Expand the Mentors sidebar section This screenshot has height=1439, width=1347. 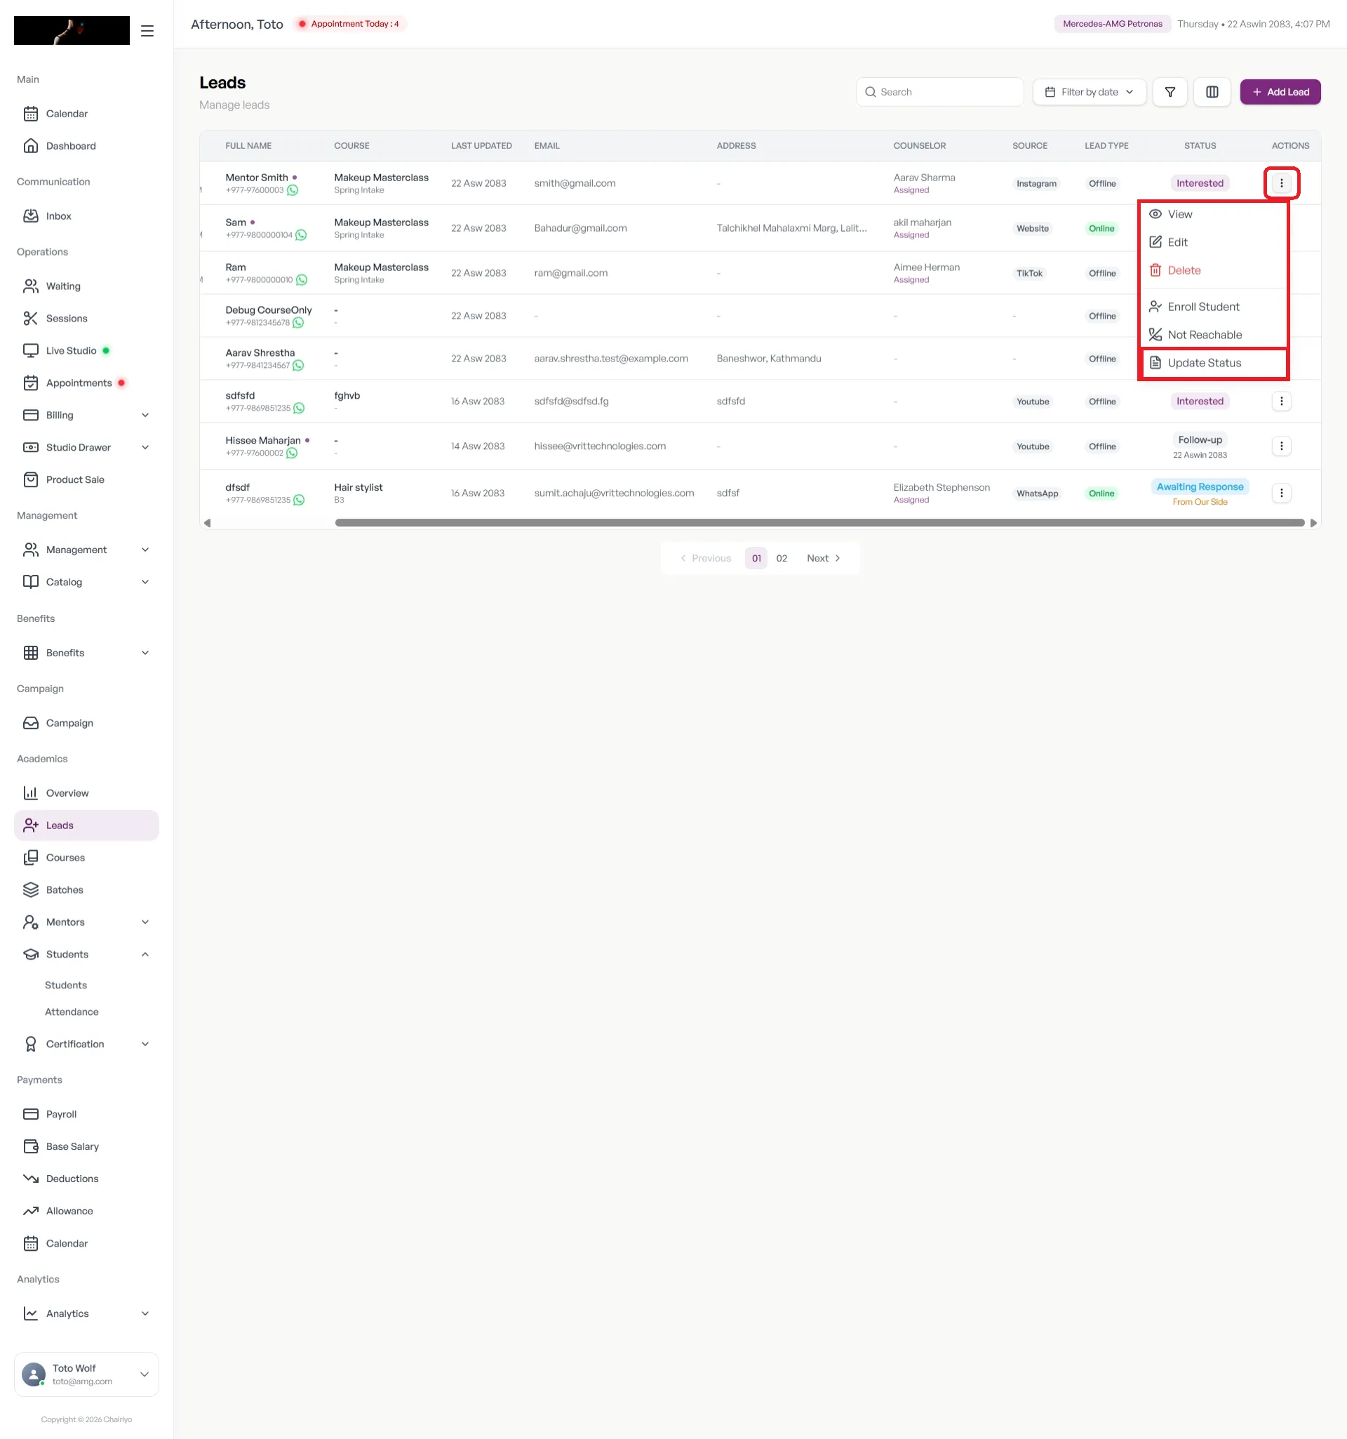point(86,922)
